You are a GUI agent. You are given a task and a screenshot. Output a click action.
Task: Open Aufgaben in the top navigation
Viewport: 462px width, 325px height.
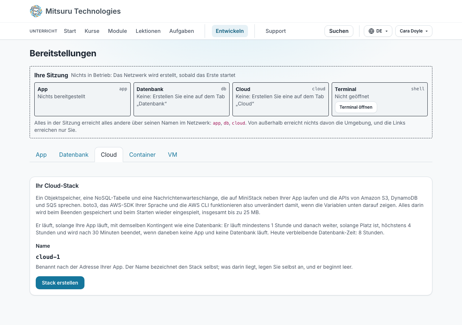point(182,31)
